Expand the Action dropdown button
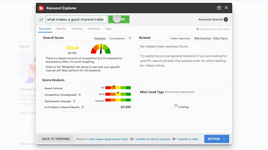Viewport: 268px width, 150px height. 217,139
